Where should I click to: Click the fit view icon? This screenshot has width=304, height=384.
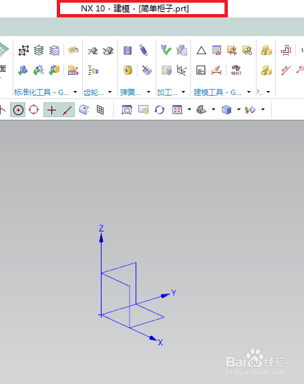177,110
